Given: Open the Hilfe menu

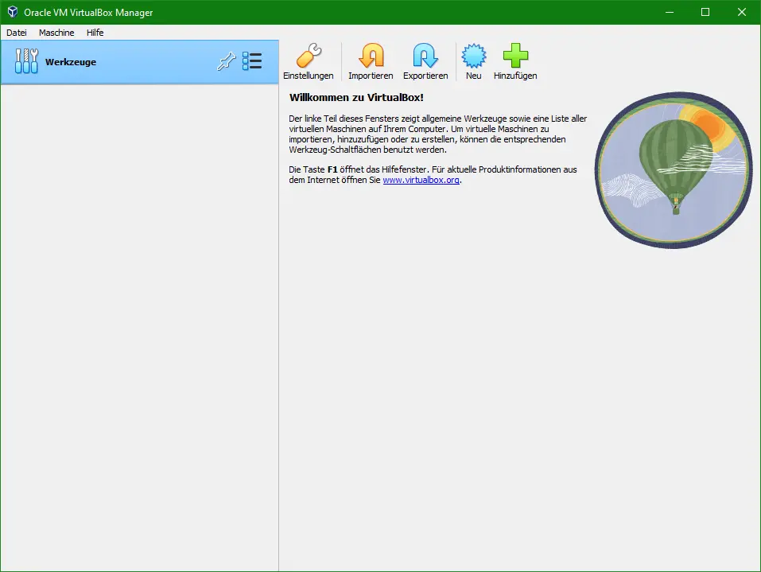Looking at the screenshot, I should pyautogui.click(x=95, y=33).
